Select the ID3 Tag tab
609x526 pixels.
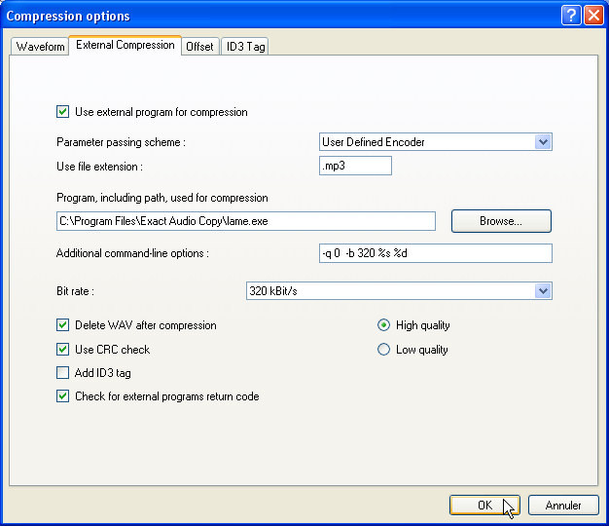244,46
